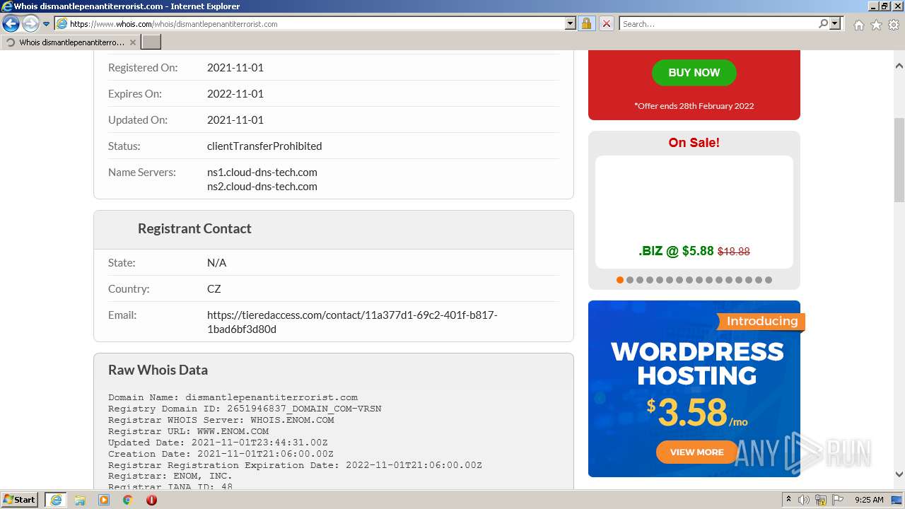Select the last carousel dot
Image resolution: width=905 pixels, height=509 pixels.
769,280
